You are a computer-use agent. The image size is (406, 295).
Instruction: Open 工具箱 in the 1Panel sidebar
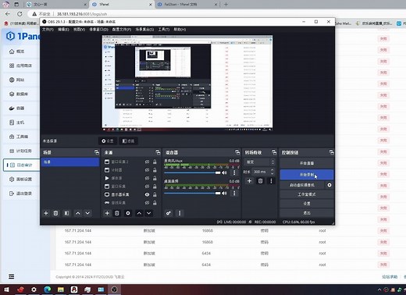(x=22, y=137)
